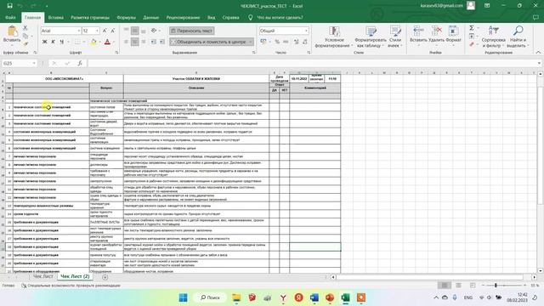Click the Borders icon in Font group
This screenshot has height=306, width=544.
point(77,42)
